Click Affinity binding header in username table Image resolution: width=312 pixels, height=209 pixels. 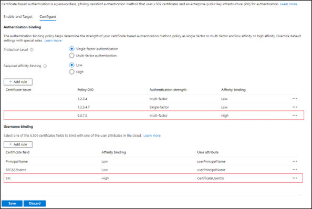(x=113, y=152)
